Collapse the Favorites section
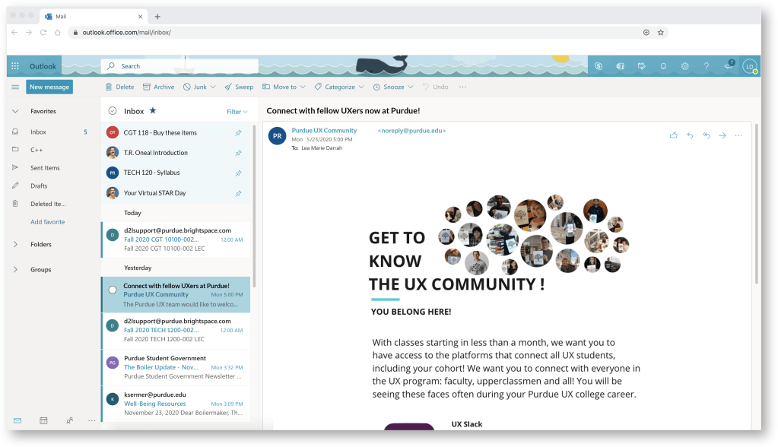Image resolution: width=778 pixels, height=447 pixels. click(x=15, y=111)
